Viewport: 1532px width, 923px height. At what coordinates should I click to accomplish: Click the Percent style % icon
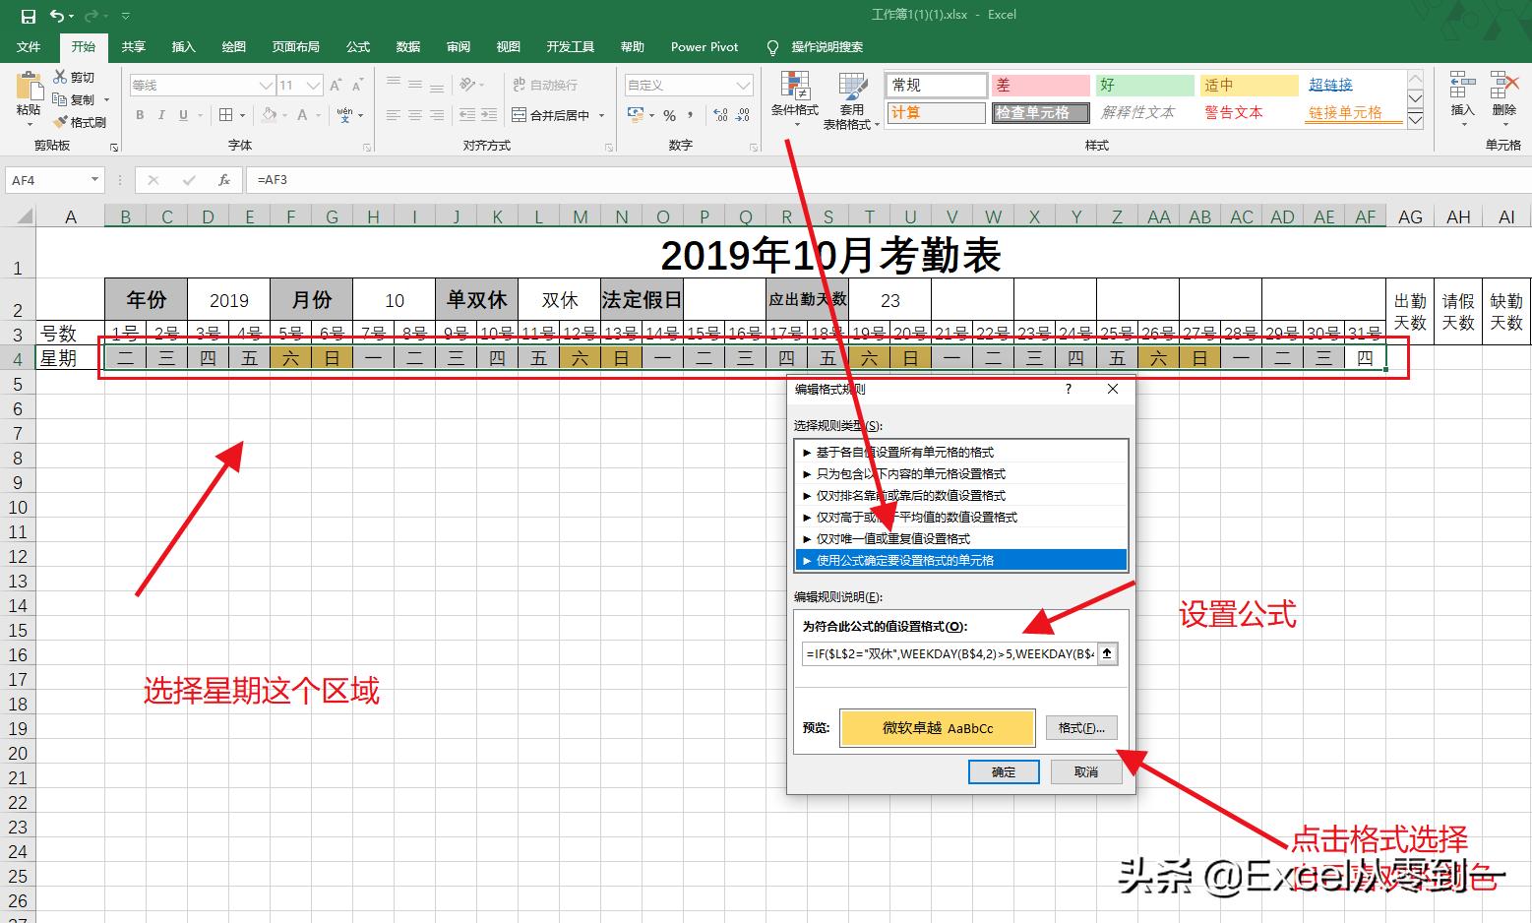click(x=668, y=115)
